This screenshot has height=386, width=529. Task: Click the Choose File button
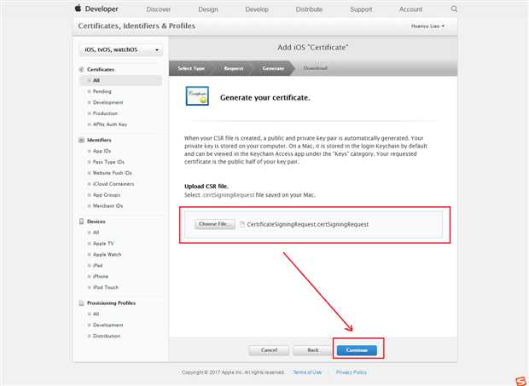[214, 224]
